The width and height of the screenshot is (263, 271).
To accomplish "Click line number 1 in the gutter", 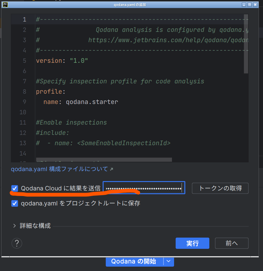I will click(25, 19).
